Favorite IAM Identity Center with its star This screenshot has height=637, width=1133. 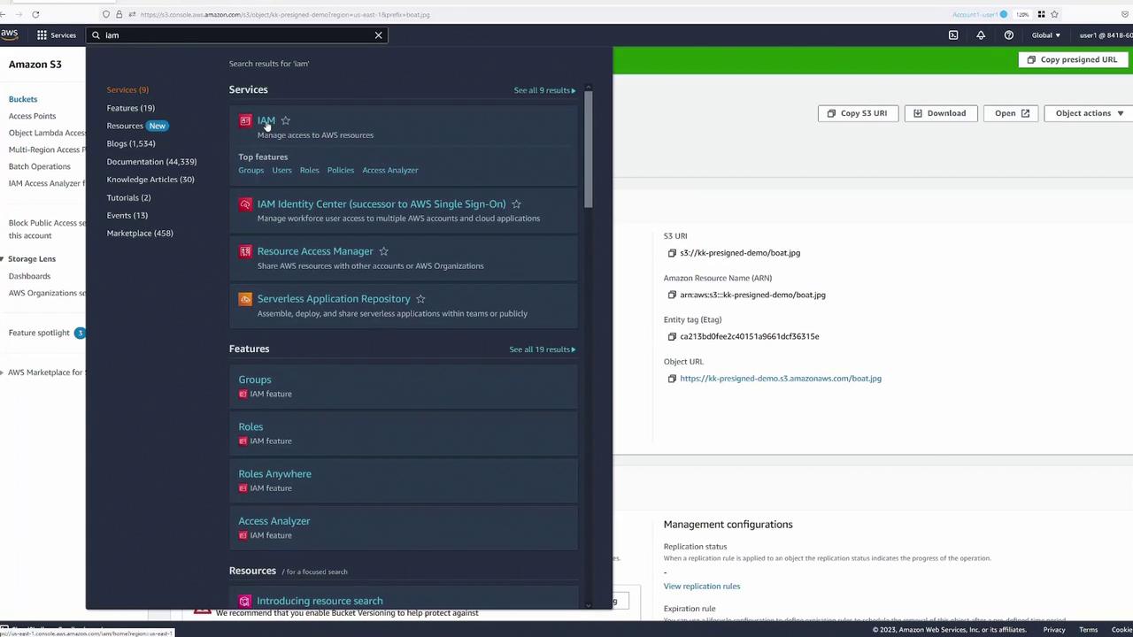516,203
